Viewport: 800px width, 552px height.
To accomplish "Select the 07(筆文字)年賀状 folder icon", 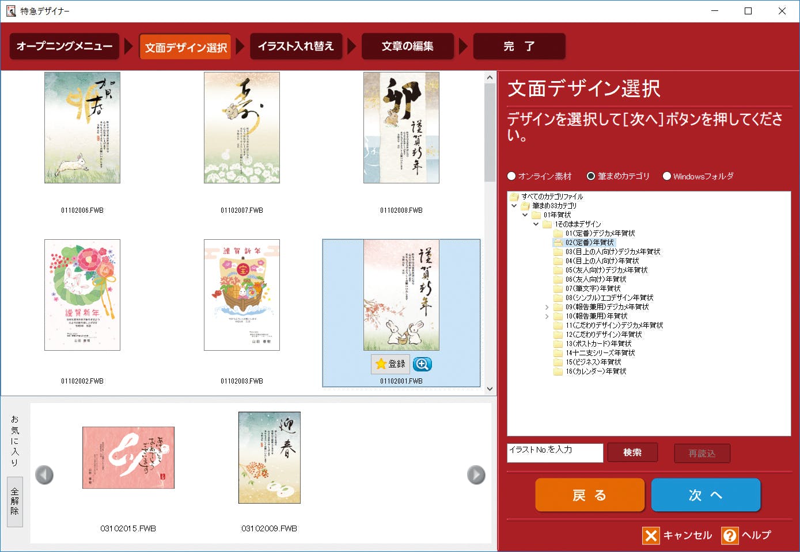I will pyautogui.click(x=558, y=289).
